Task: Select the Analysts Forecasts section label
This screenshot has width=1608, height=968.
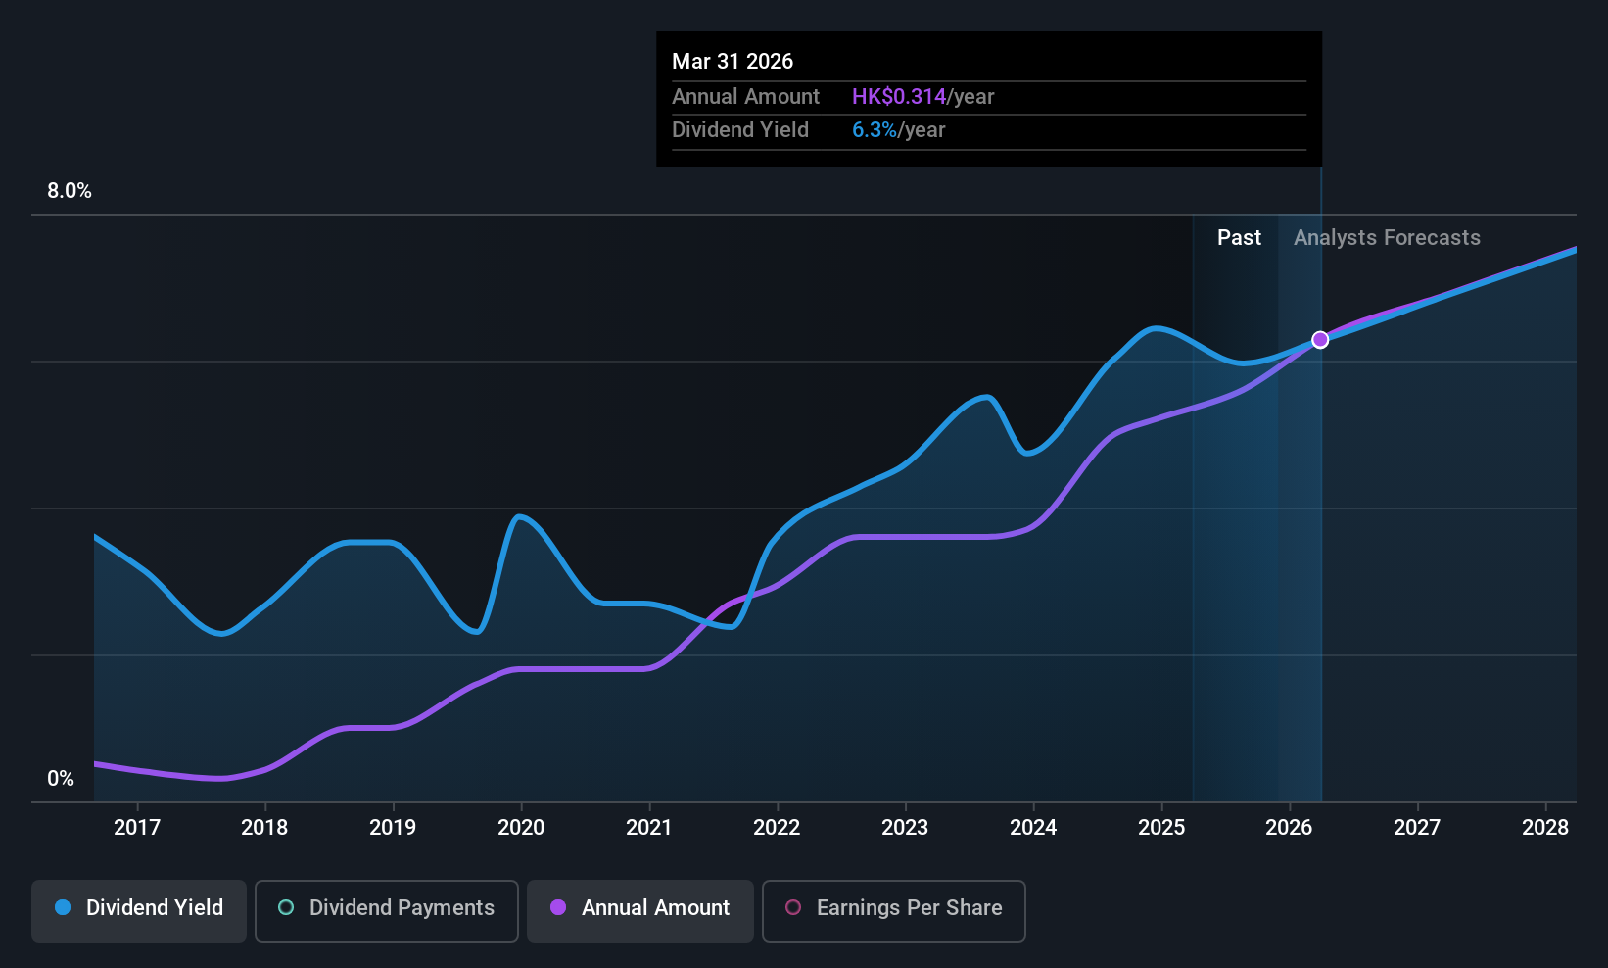Action: point(1387,237)
